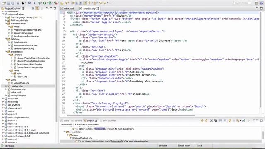Screen dimensions: 265x149
Task: Click the Back navigation arrow in toolbar
Action: coord(101,3)
